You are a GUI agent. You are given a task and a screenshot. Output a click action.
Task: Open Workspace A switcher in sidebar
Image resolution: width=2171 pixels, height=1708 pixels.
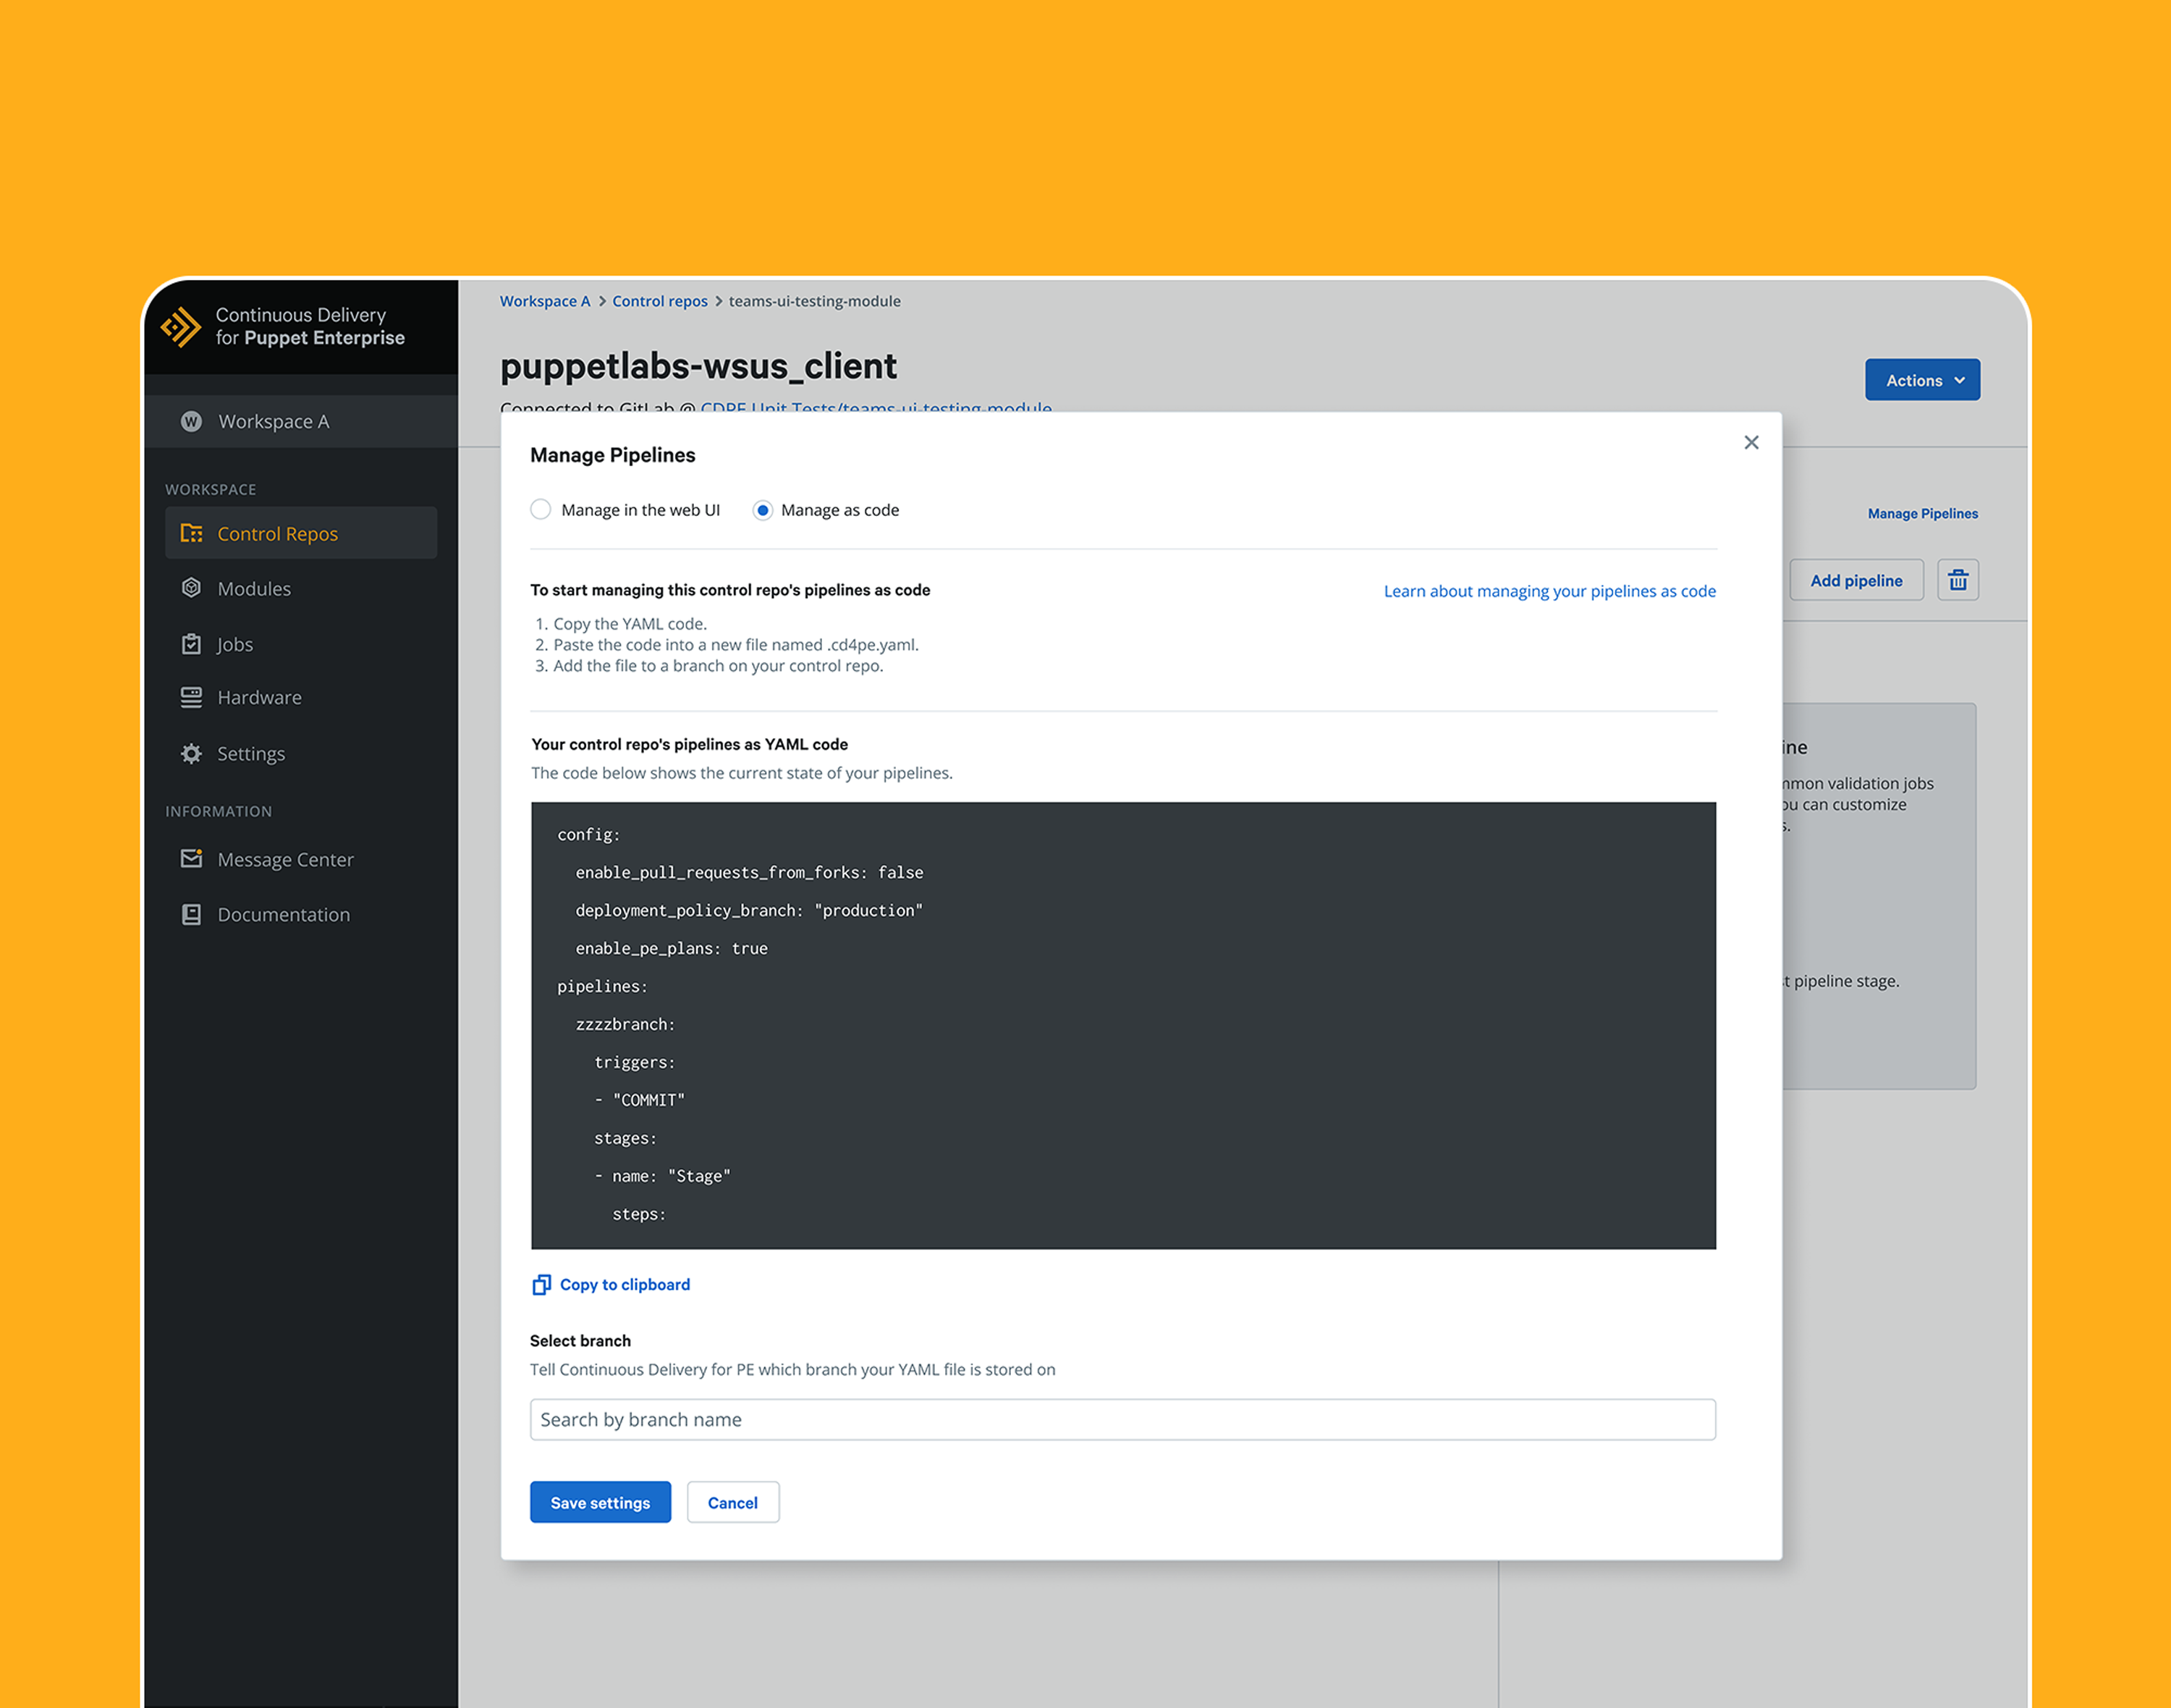pos(301,421)
